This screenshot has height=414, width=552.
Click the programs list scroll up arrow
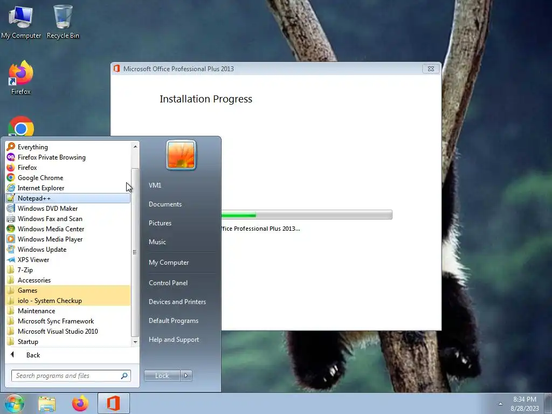(x=135, y=146)
